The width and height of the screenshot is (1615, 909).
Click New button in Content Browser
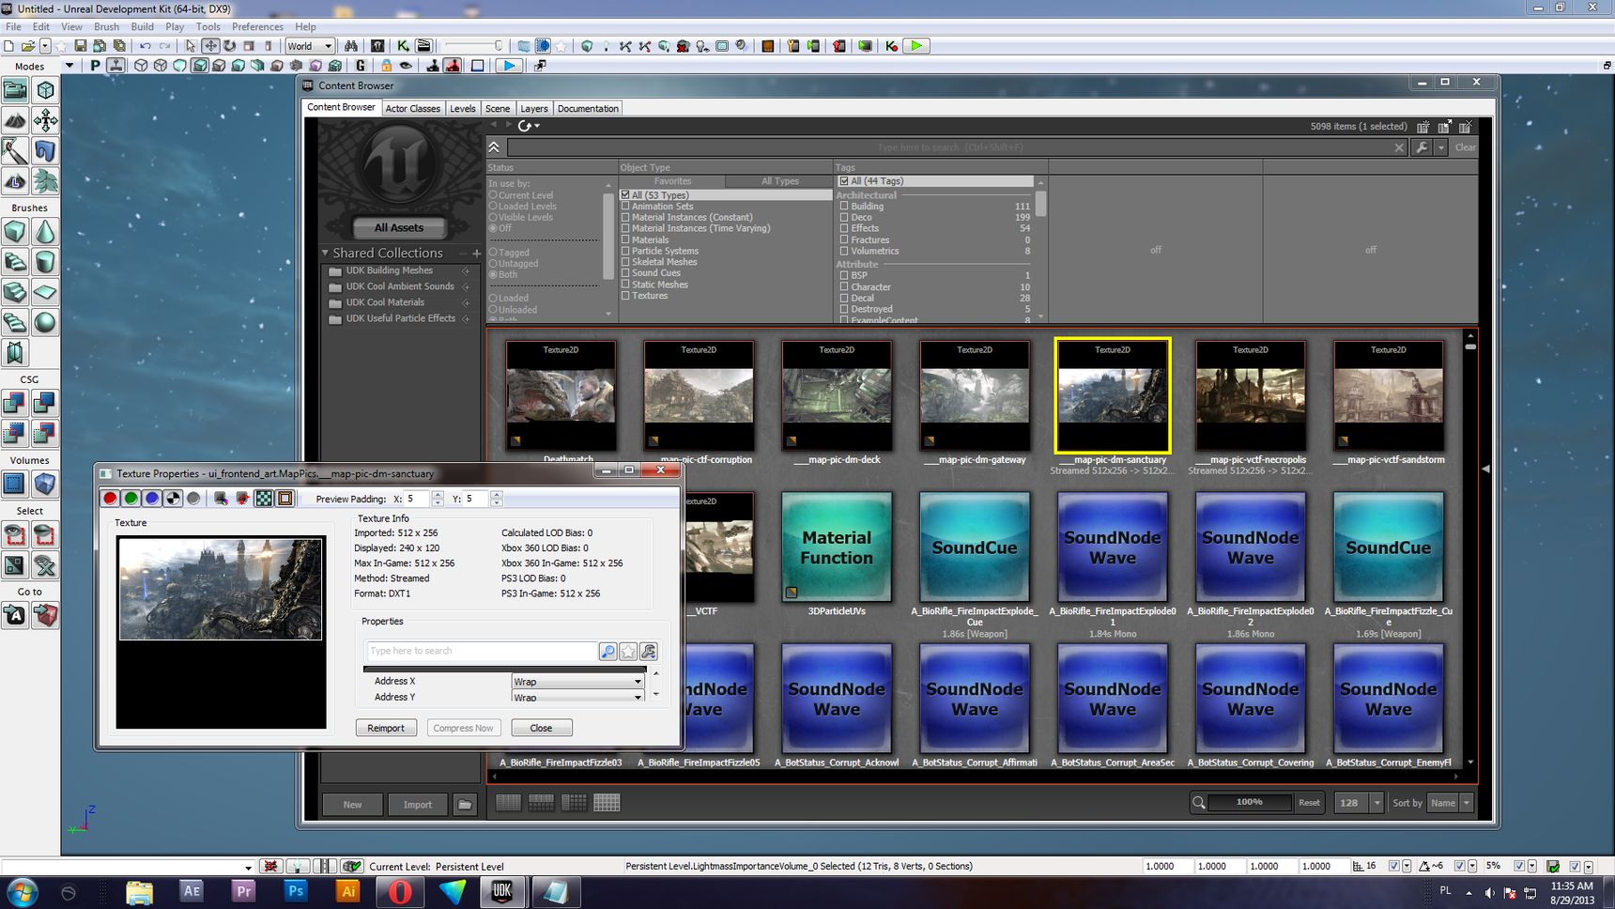[352, 804]
